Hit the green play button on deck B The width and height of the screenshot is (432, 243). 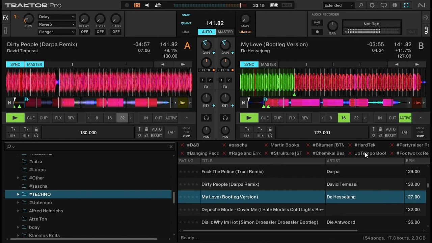point(249,118)
